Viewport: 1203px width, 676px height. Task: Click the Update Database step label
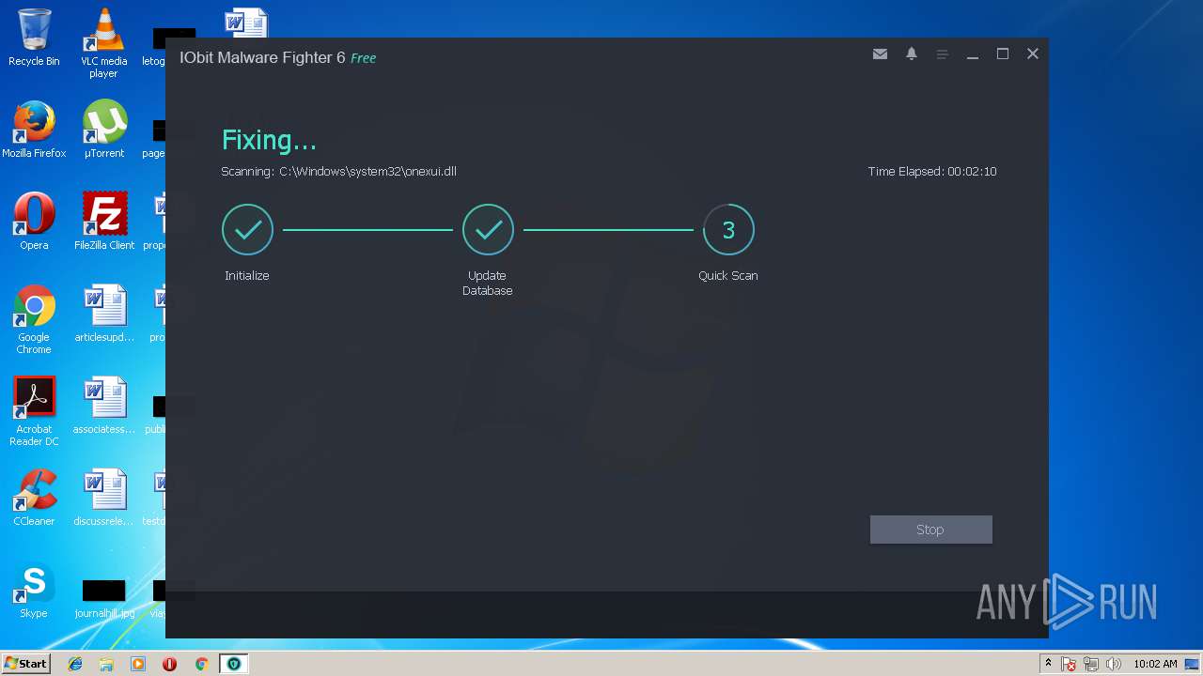488,284
